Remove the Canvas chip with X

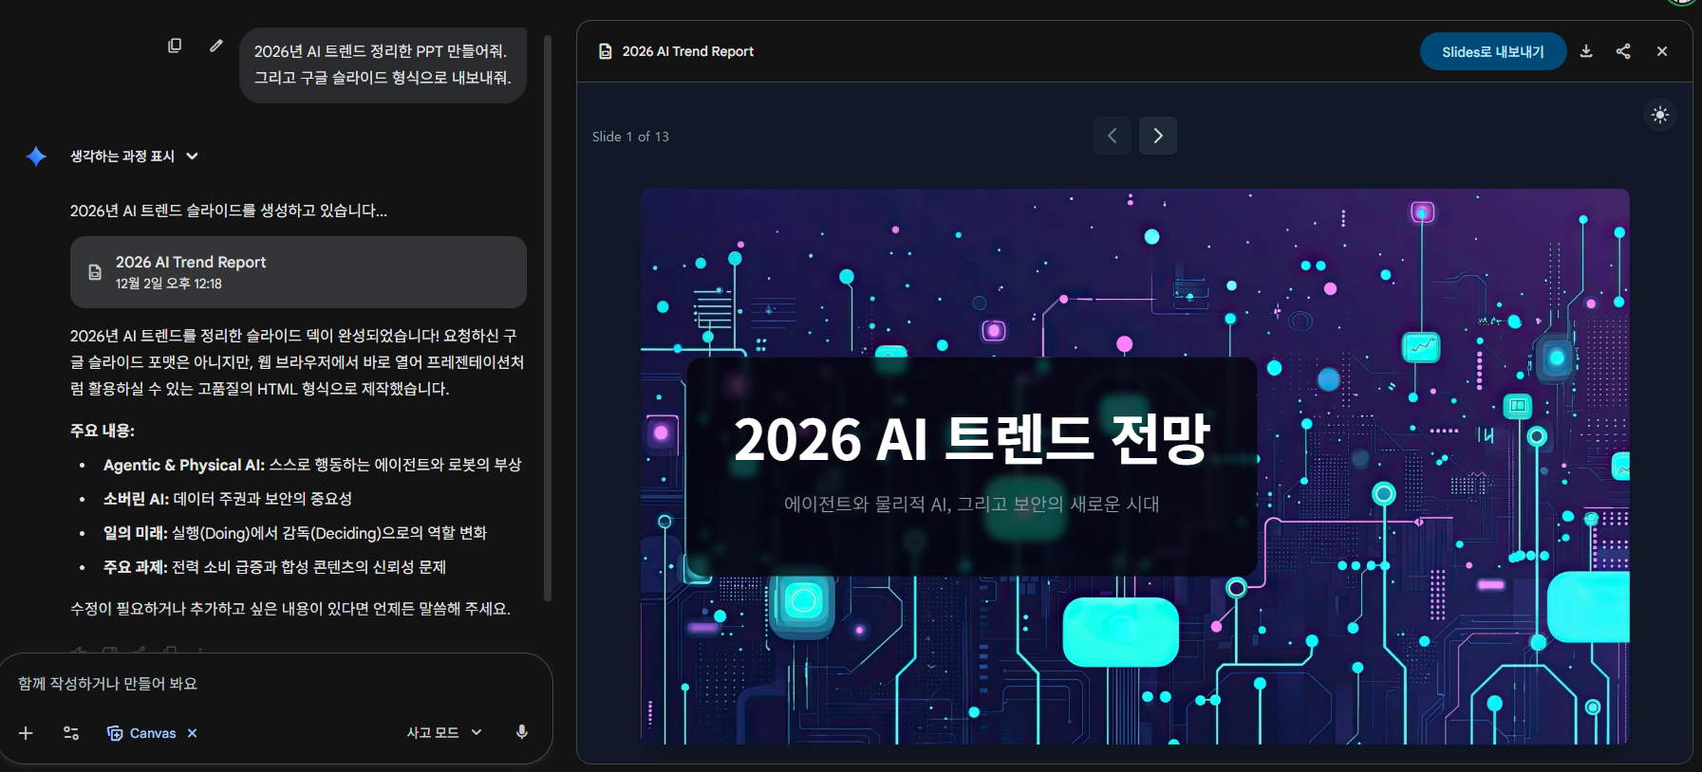192,733
